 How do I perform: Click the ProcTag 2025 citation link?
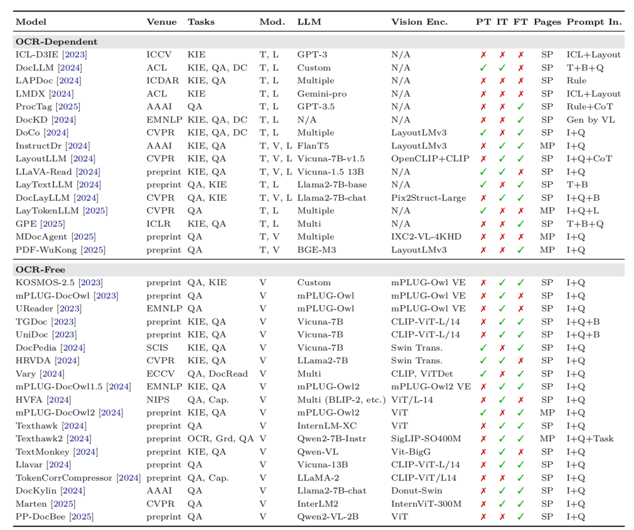pyautogui.click(x=68, y=107)
